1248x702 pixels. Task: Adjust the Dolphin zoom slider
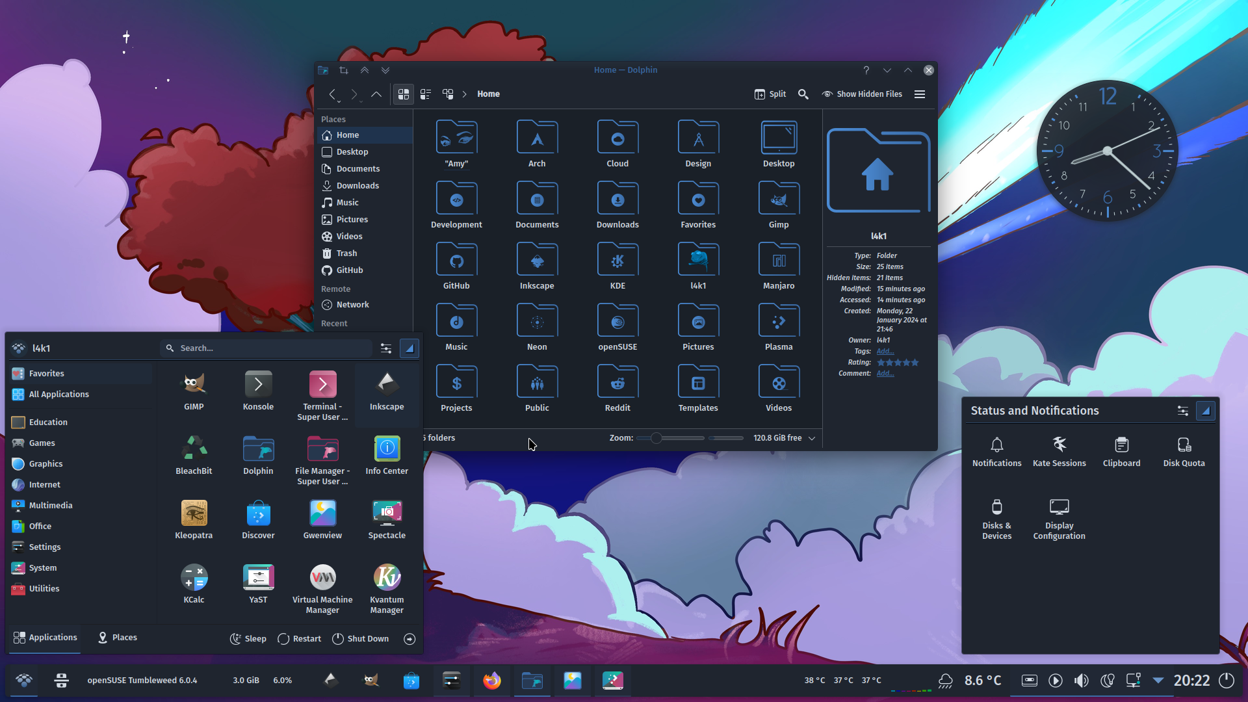click(x=671, y=438)
